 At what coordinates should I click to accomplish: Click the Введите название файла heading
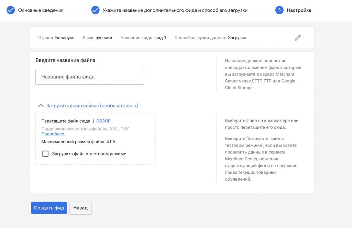(x=66, y=60)
